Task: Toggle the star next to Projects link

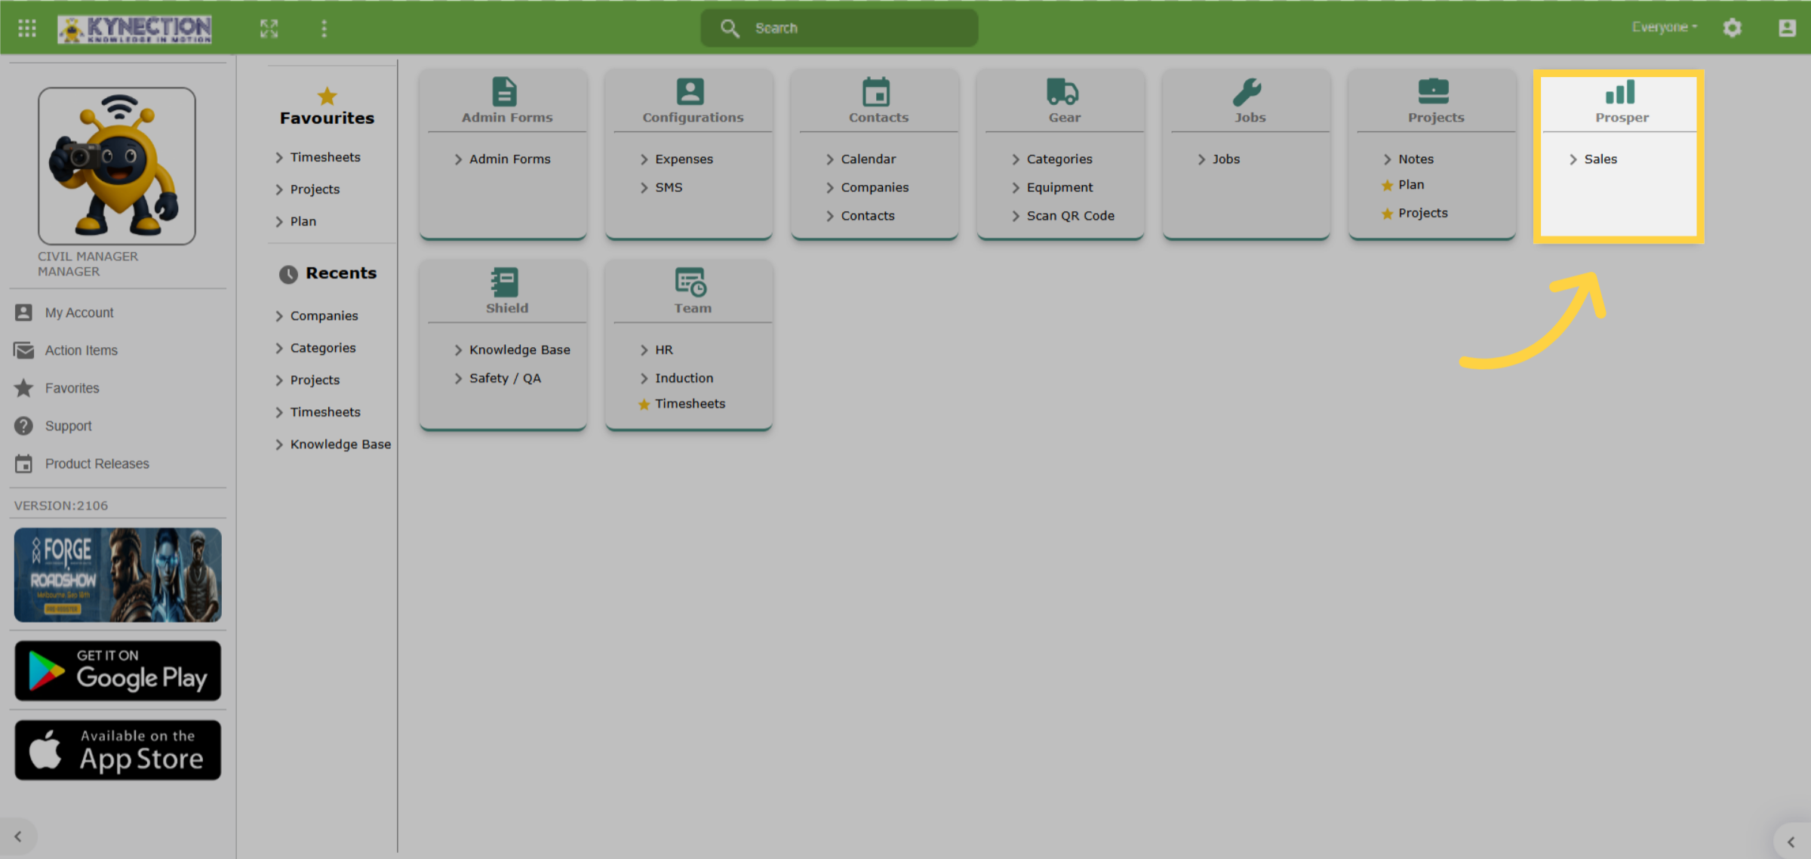Action: 1387,214
